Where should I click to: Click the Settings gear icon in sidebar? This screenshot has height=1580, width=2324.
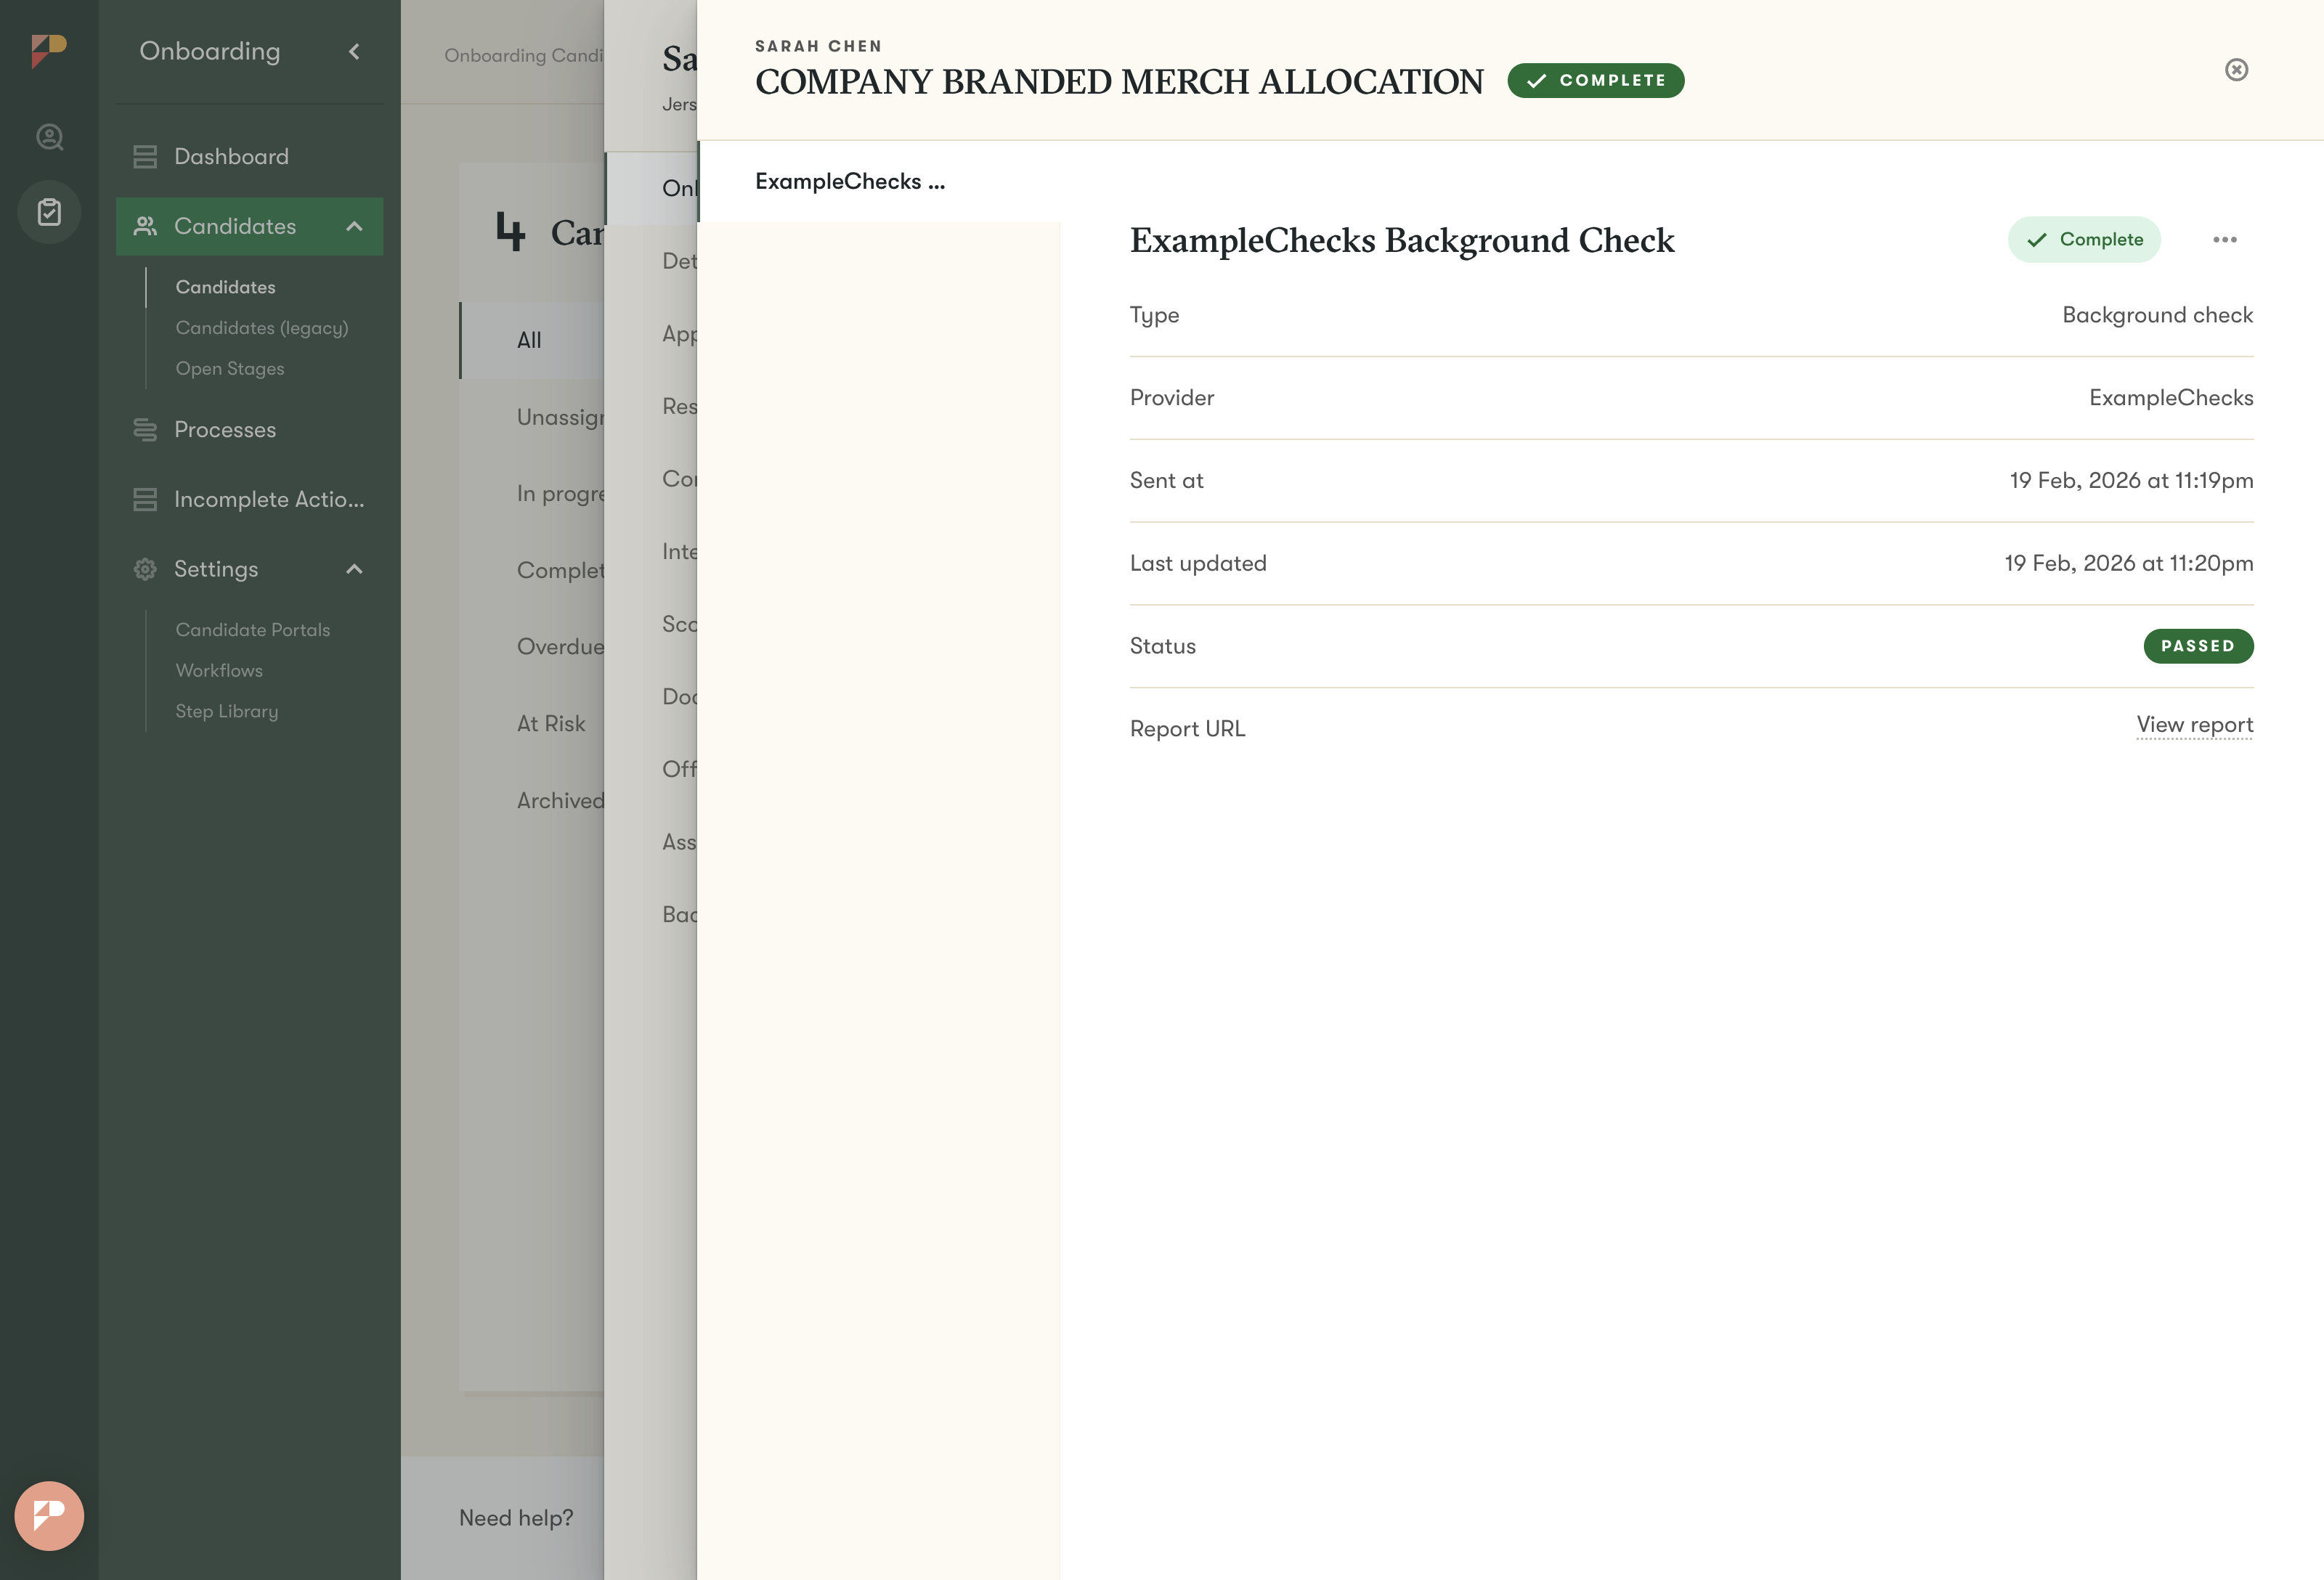tap(145, 569)
